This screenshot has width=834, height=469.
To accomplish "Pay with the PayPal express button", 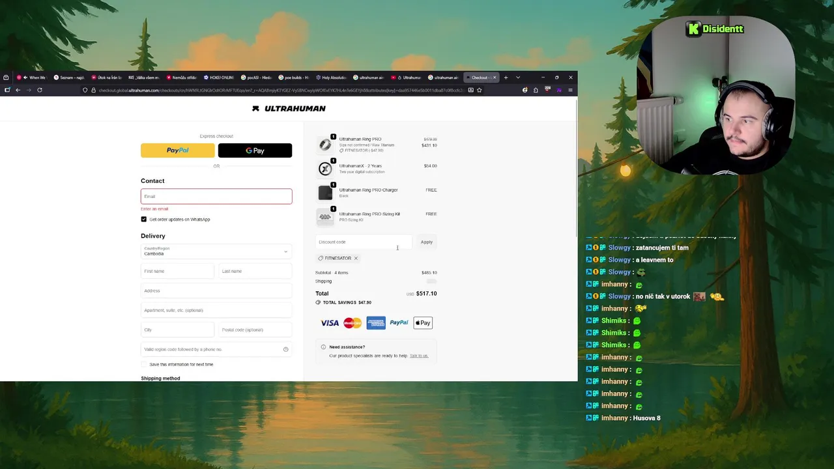I will (x=177, y=150).
